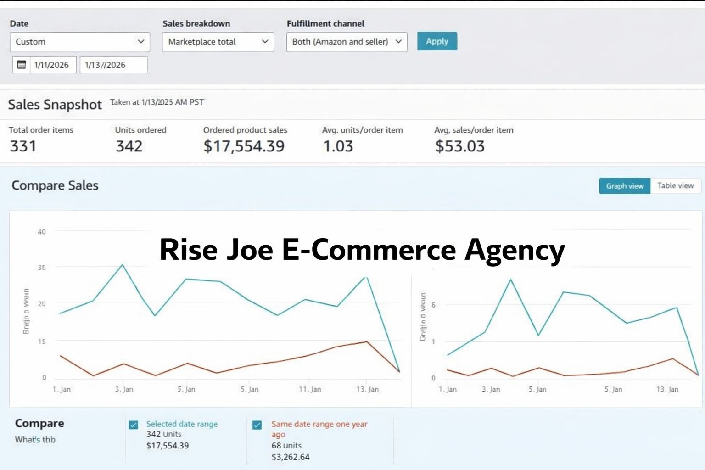705x470 pixels.
Task: Open the Sales breakdown dropdown
Action: point(218,42)
